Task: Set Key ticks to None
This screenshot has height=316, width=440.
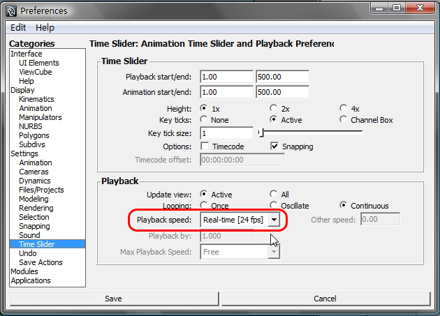Action: coord(204,119)
